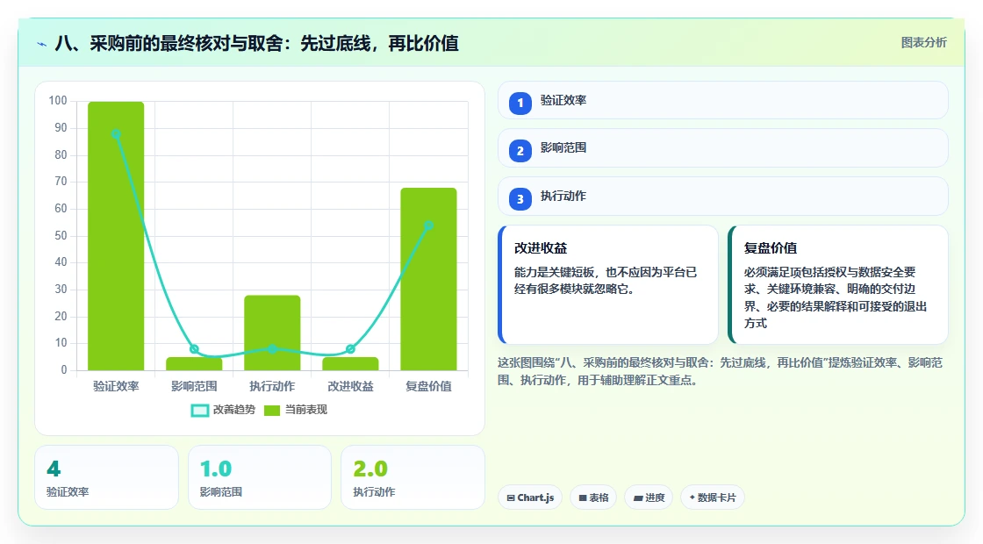
Task: Click the 执行动作 x-axis label
Action: pyautogui.click(x=272, y=386)
